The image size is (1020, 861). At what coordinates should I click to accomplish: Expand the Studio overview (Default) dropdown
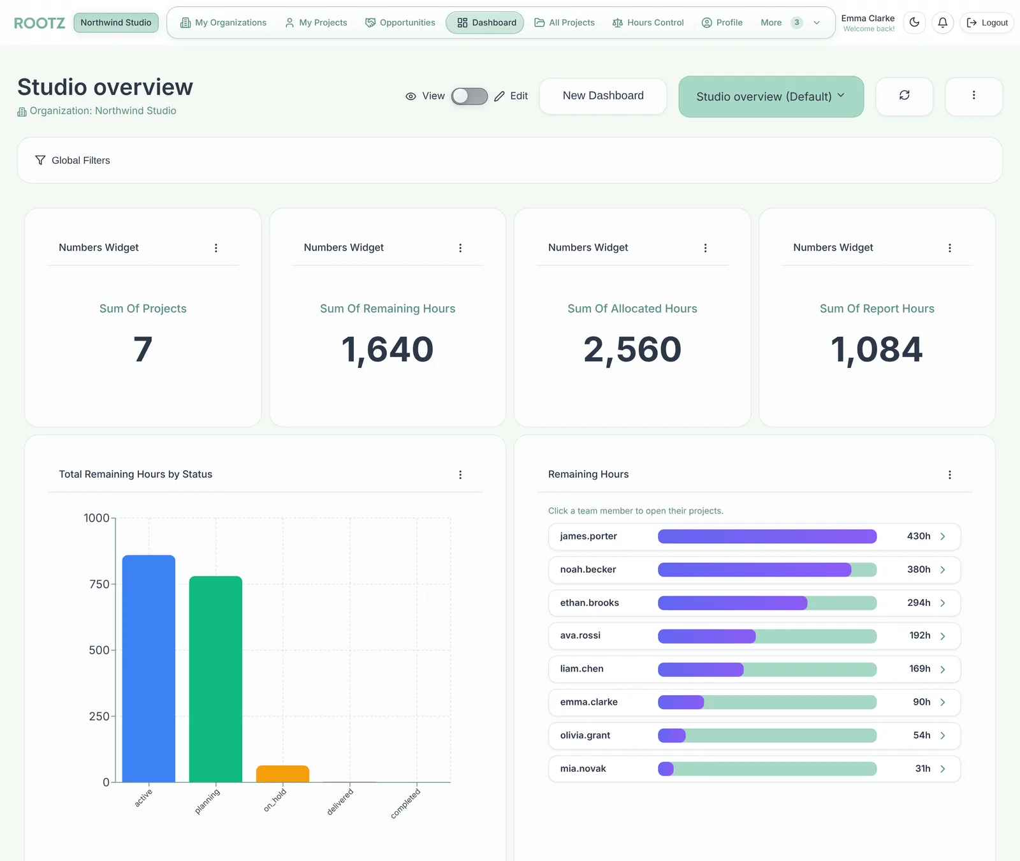tap(771, 96)
